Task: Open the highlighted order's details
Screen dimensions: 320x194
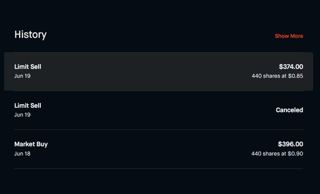Action: [158, 71]
